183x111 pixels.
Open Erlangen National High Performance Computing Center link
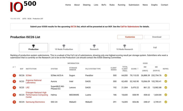click(37, 95)
